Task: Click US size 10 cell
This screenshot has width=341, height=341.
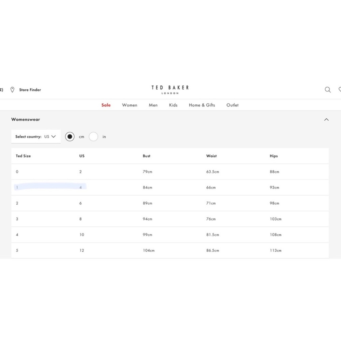Action: pyautogui.click(x=82, y=235)
